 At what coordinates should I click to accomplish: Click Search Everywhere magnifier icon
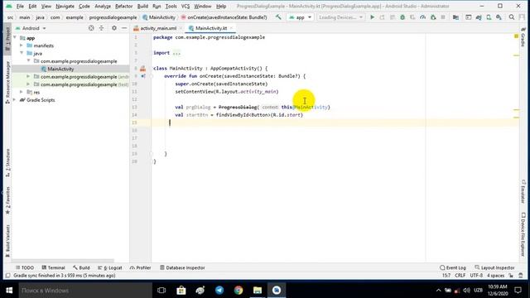(x=512, y=17)
